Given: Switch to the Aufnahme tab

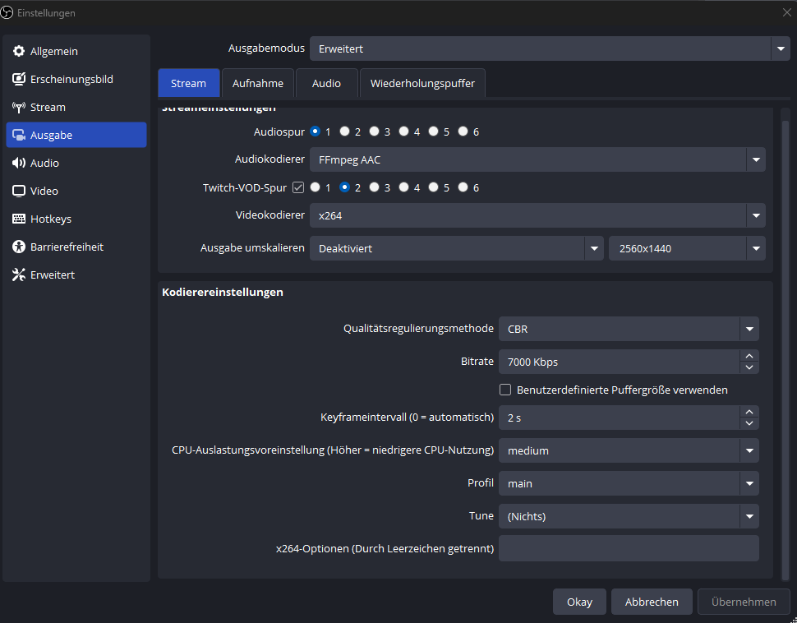Looking at the screenshot, I should point(258,83).
